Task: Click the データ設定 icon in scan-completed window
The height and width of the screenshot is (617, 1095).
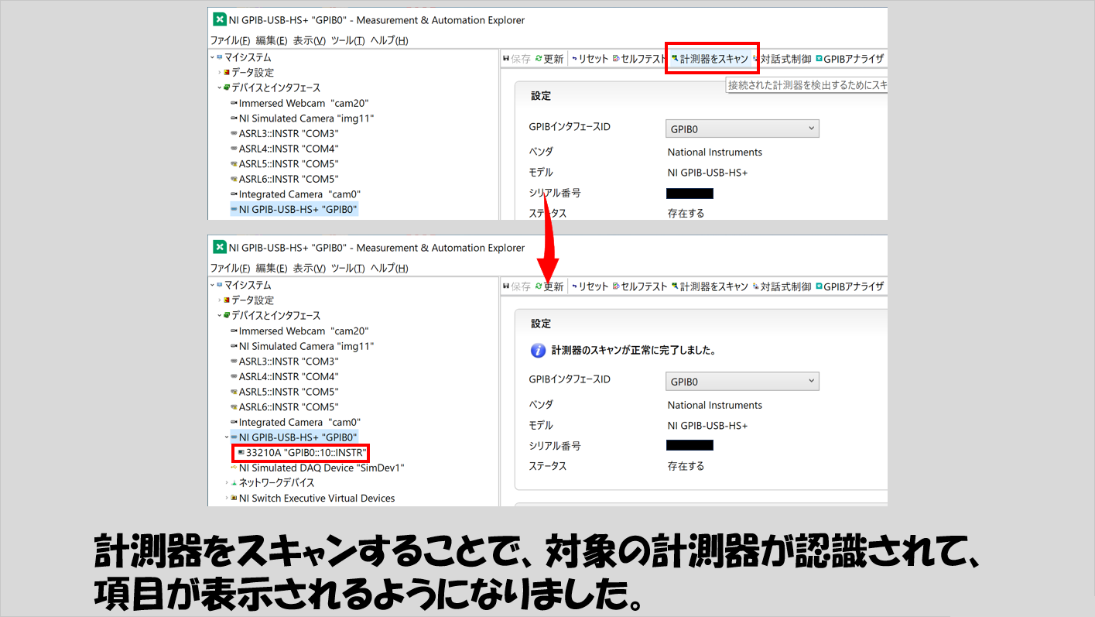Action: click(x=227, y=300)
